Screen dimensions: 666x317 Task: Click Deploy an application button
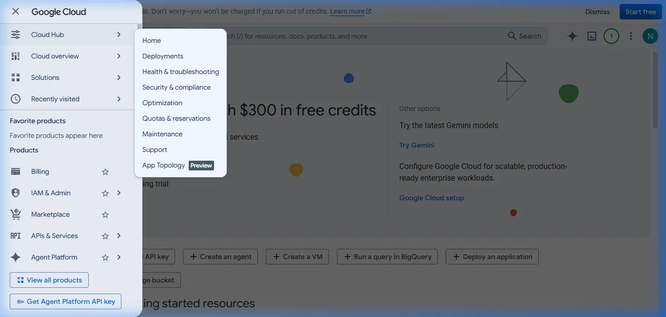[x=492, y=257]
